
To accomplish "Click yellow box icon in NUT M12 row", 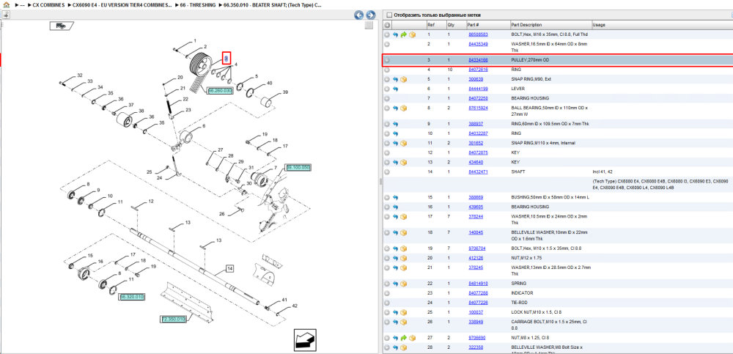I will (404, 258).
